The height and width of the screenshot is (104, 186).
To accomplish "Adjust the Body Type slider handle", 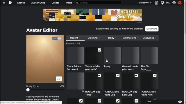I will [x=28, y=90].
